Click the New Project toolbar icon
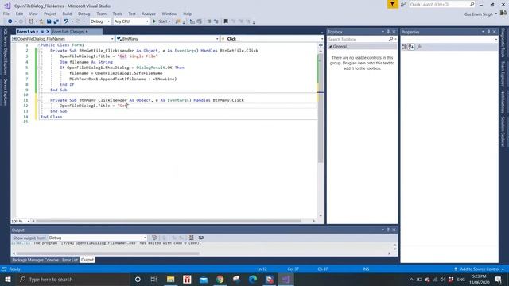The height and width of the screenshot is (286, 509). click(x=31, y=21)
